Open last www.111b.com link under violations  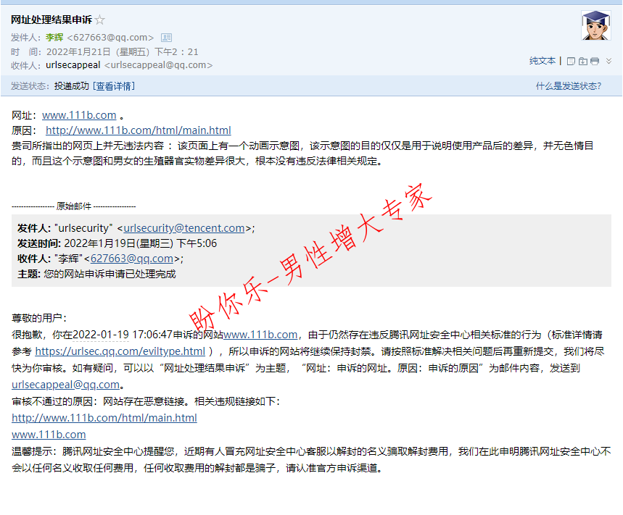point(49,435)
